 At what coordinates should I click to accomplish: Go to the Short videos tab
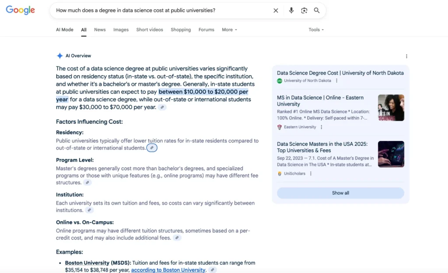tap(150, 30)
